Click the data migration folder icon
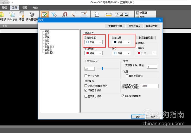Image resolution: width=191 pixels, height=133 pixels. [2, 15]
